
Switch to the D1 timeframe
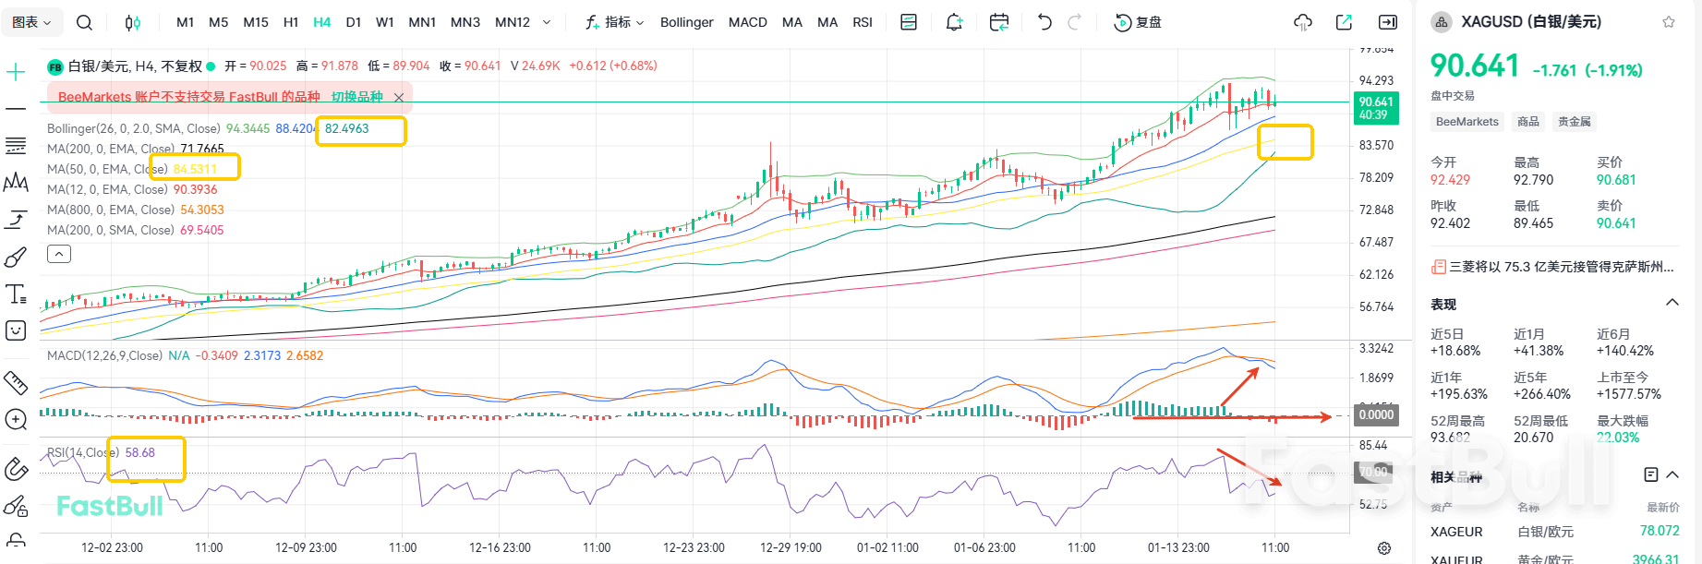tap(353, 22)
